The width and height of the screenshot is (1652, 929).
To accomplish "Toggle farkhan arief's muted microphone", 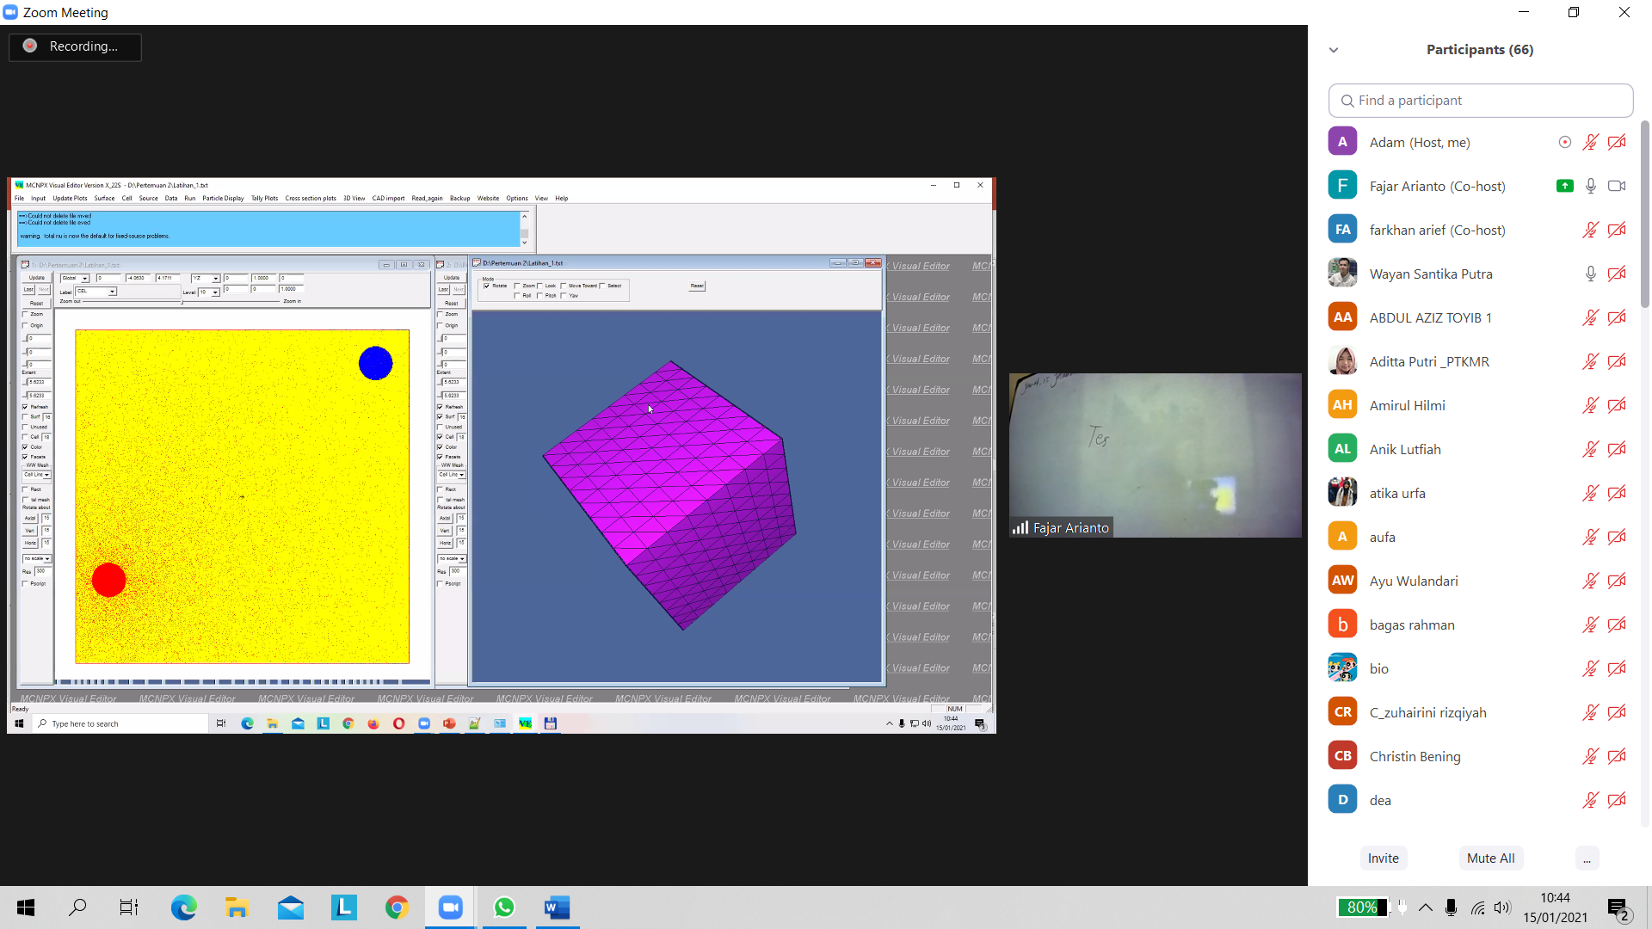I will (1590, 230).
